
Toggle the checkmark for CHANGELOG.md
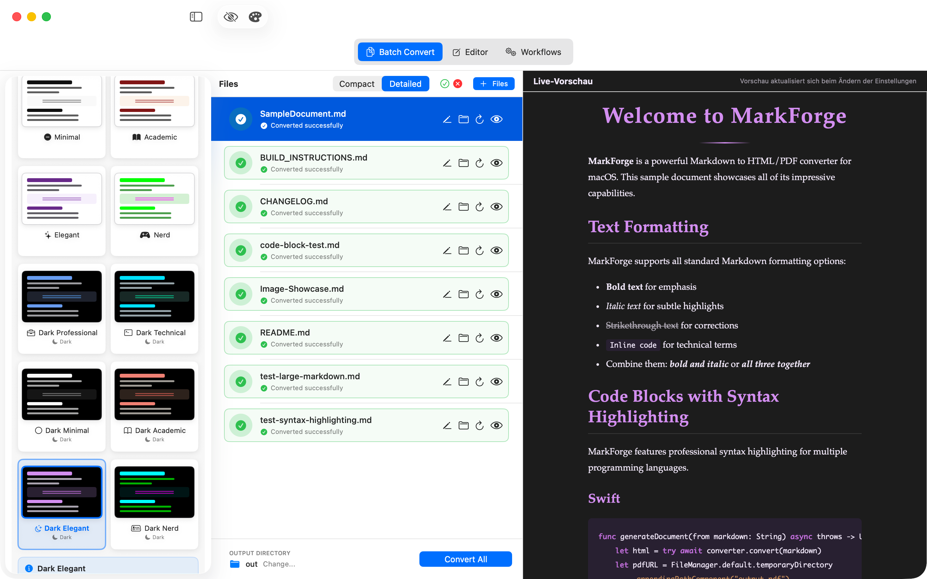click(x=241, y=207)
